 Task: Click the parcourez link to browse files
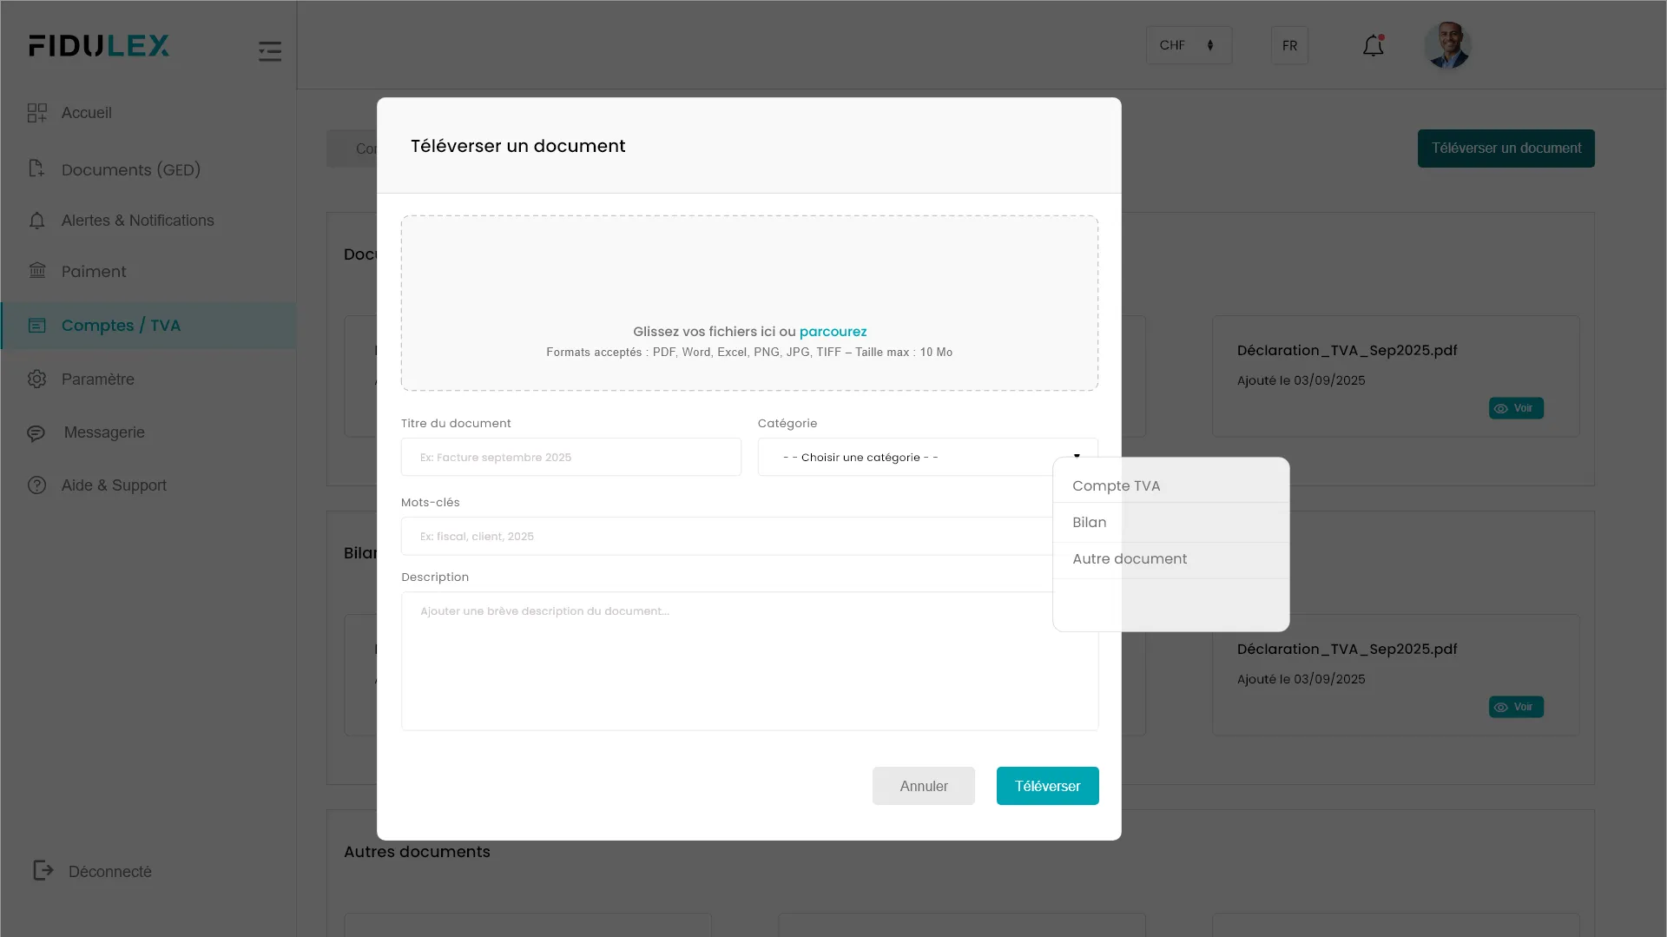pyautogui.click(x=833, y=332)
